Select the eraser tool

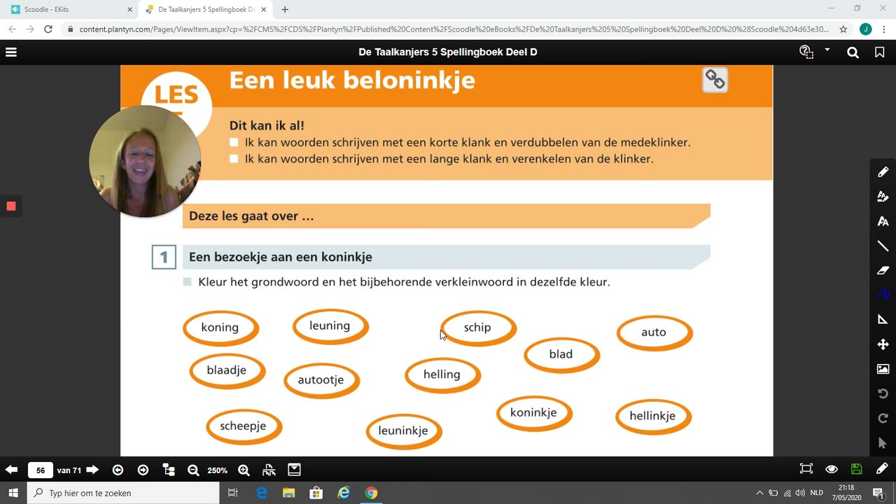(x=883, y=270)
